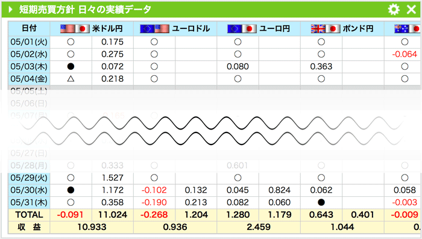Click 米ドル円 収益 value 10.933
This screenshot has width=422, height=239.
[x=92, y=227]
